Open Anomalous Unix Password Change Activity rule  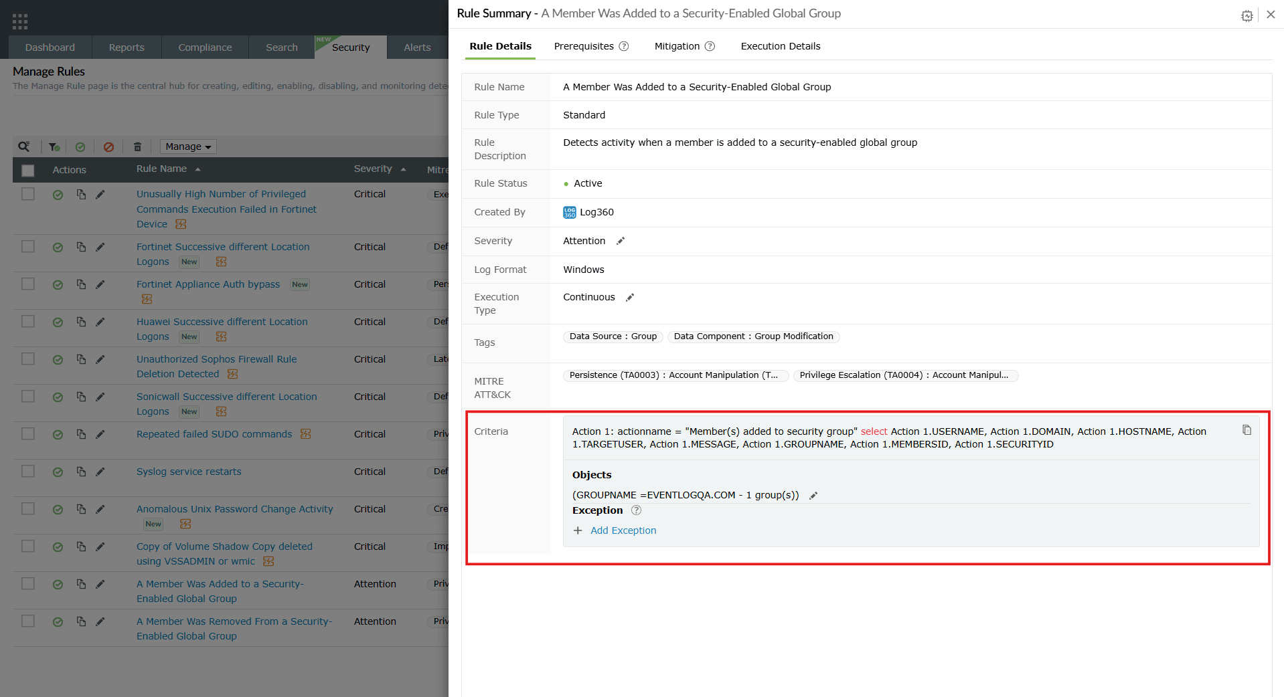point(234,509)
